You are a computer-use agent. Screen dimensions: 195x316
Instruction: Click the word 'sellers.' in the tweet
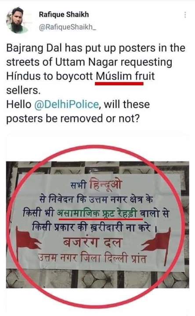(x=23, y=90)
